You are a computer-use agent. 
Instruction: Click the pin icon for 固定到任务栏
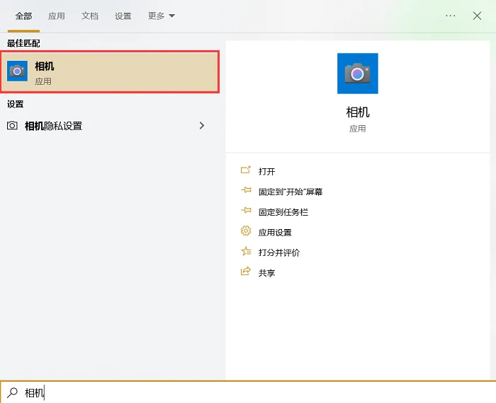(x=246, y=211)
